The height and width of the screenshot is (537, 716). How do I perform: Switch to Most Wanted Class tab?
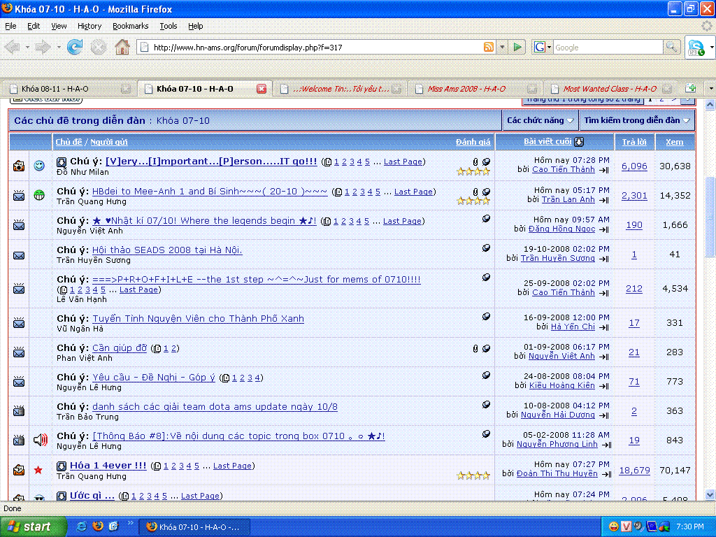[610, 89]
